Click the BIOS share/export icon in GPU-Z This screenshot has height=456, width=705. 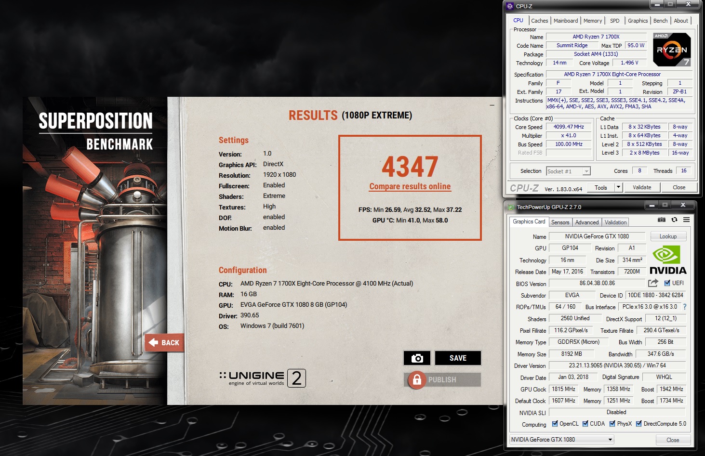click(653, 283)
